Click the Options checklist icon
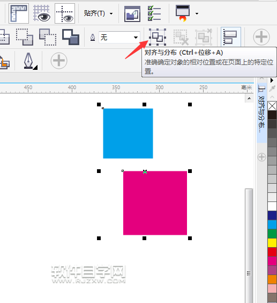 154,13
